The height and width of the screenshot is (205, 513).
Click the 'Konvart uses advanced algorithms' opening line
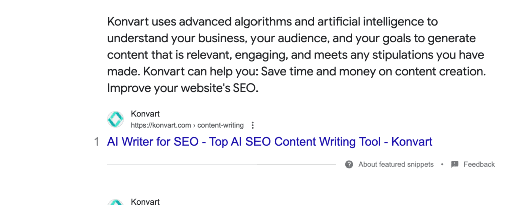[200, 22]
